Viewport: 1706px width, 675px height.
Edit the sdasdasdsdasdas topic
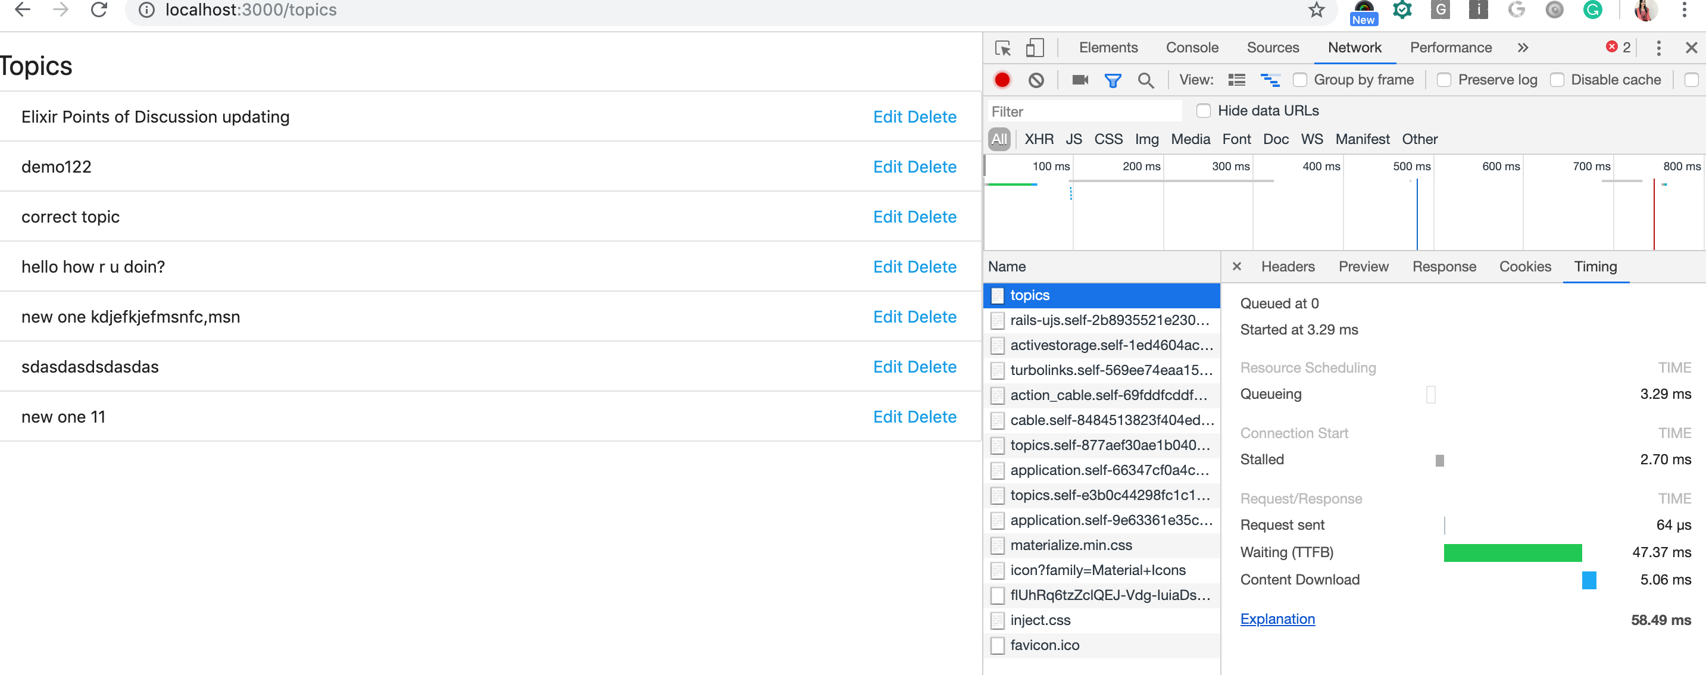point(888,367)
